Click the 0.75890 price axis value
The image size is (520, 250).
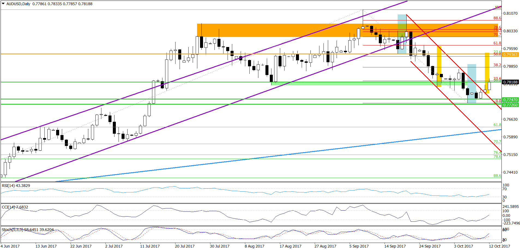tap(510, 137)
